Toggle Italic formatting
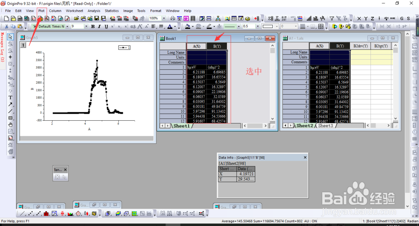The height and width of the screenshot is (226, 419). (x=99, y=26)
